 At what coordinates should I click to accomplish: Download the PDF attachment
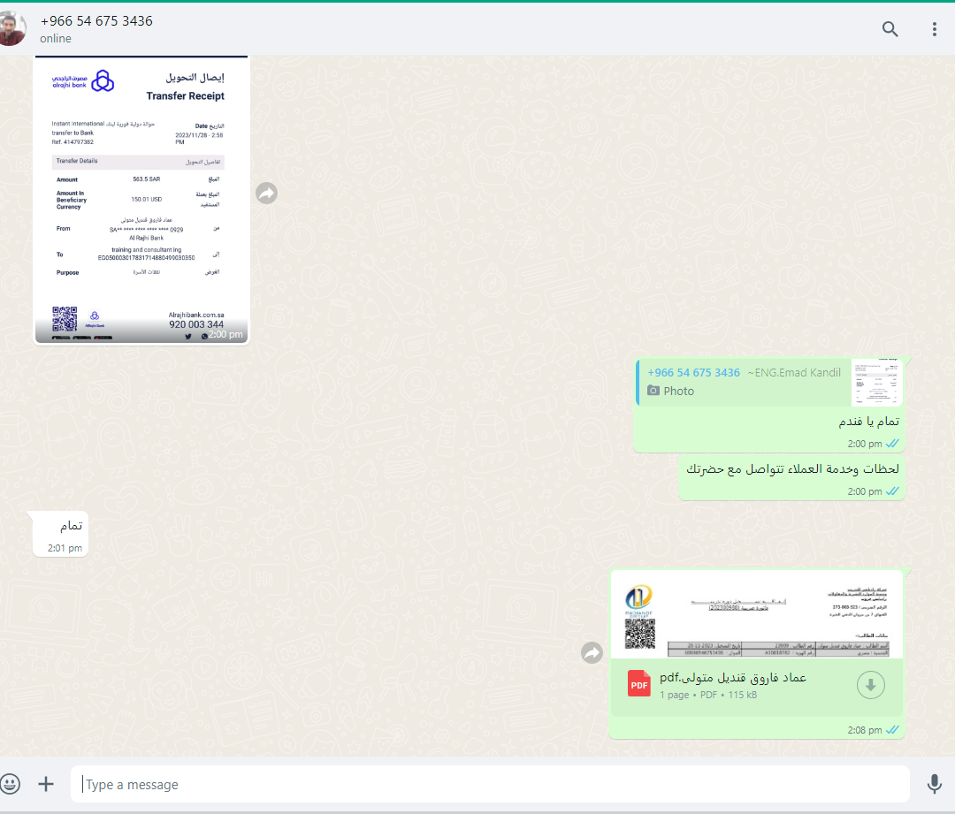coord(871,685)
